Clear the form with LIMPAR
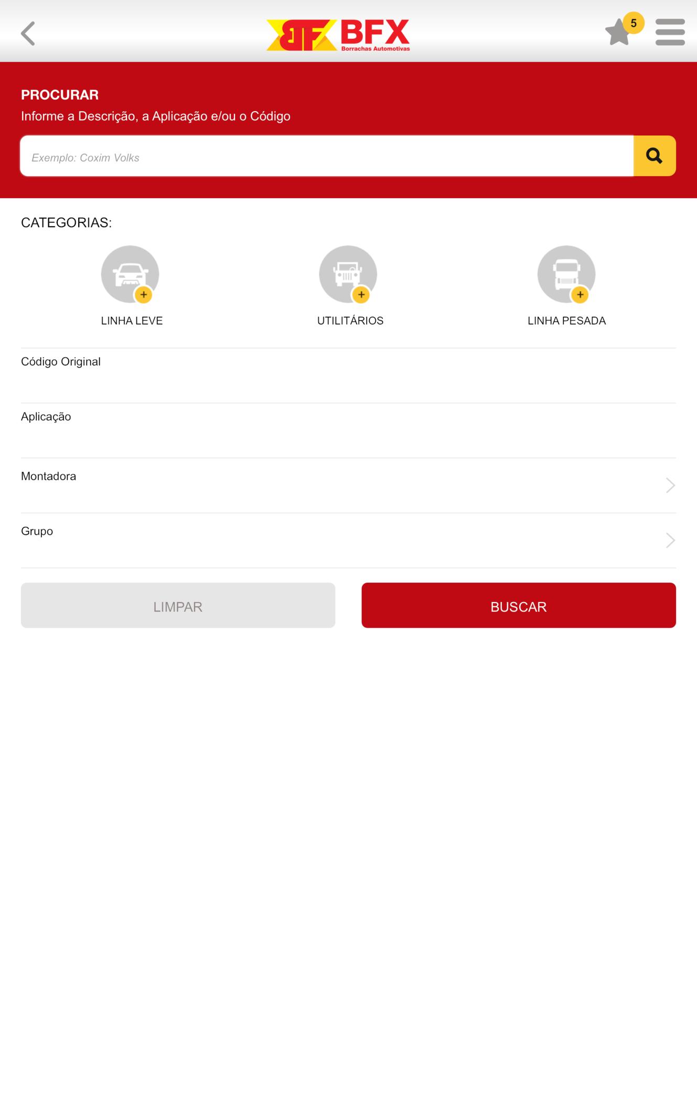Viewport: 697px width, 1115px height. 178,605
